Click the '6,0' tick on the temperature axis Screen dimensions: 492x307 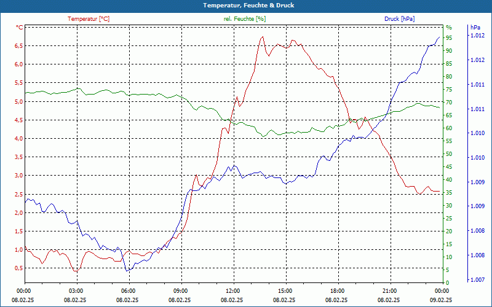19,64
